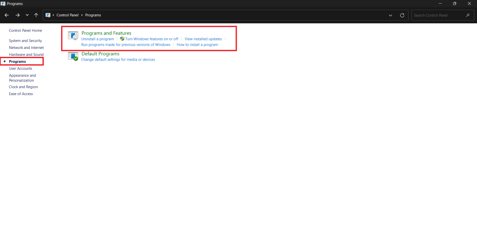
Task: Select Programs in the address breadcrumb
Action: coord(93,15)
